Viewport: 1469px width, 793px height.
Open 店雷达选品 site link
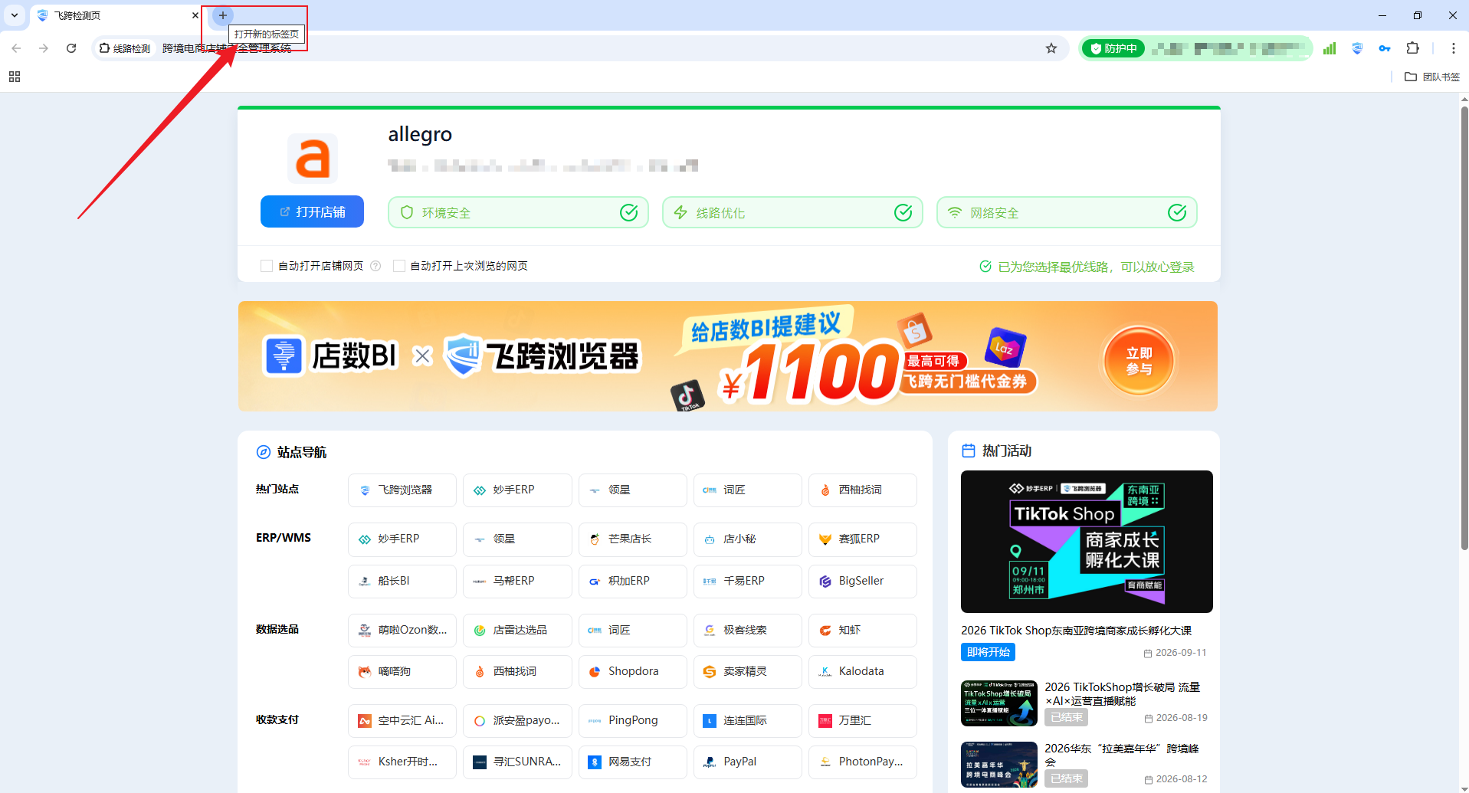517,630
